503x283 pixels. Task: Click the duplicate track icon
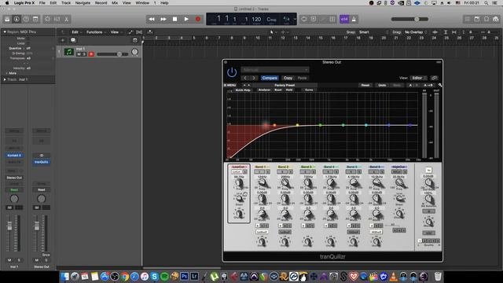[x=73, y=40]
